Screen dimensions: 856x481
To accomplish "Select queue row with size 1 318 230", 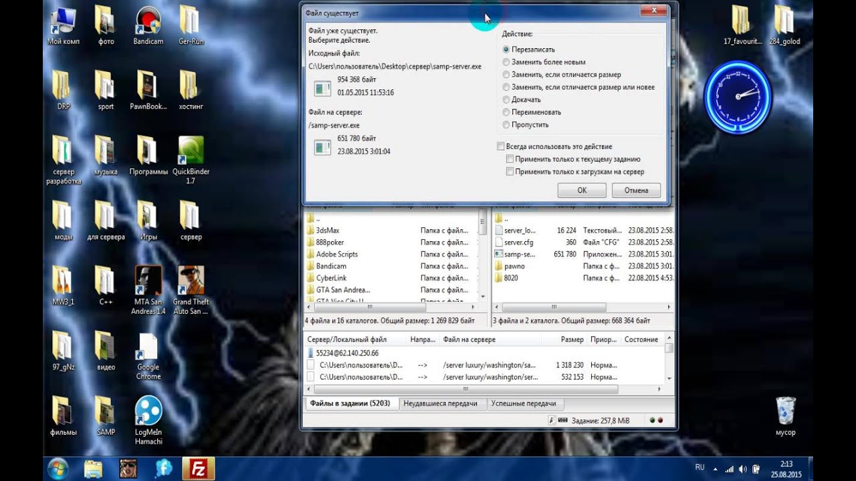I will pyautogui.click(x=485, y=365).
